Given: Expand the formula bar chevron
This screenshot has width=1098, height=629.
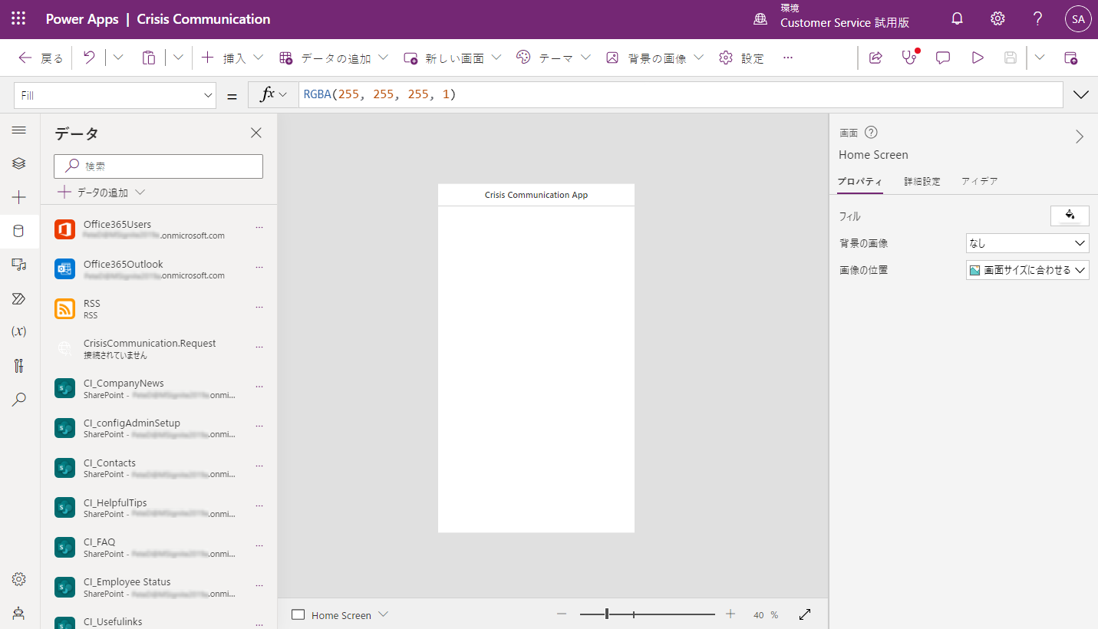Looking at the screenshot, I should click(x=1081, y=95).
